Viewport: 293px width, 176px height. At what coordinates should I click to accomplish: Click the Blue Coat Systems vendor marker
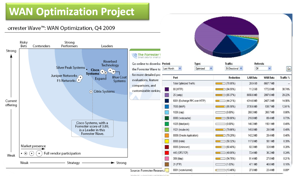(113, 72)
